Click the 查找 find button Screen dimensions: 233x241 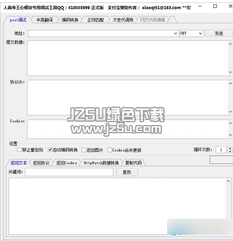click(127, 172)
